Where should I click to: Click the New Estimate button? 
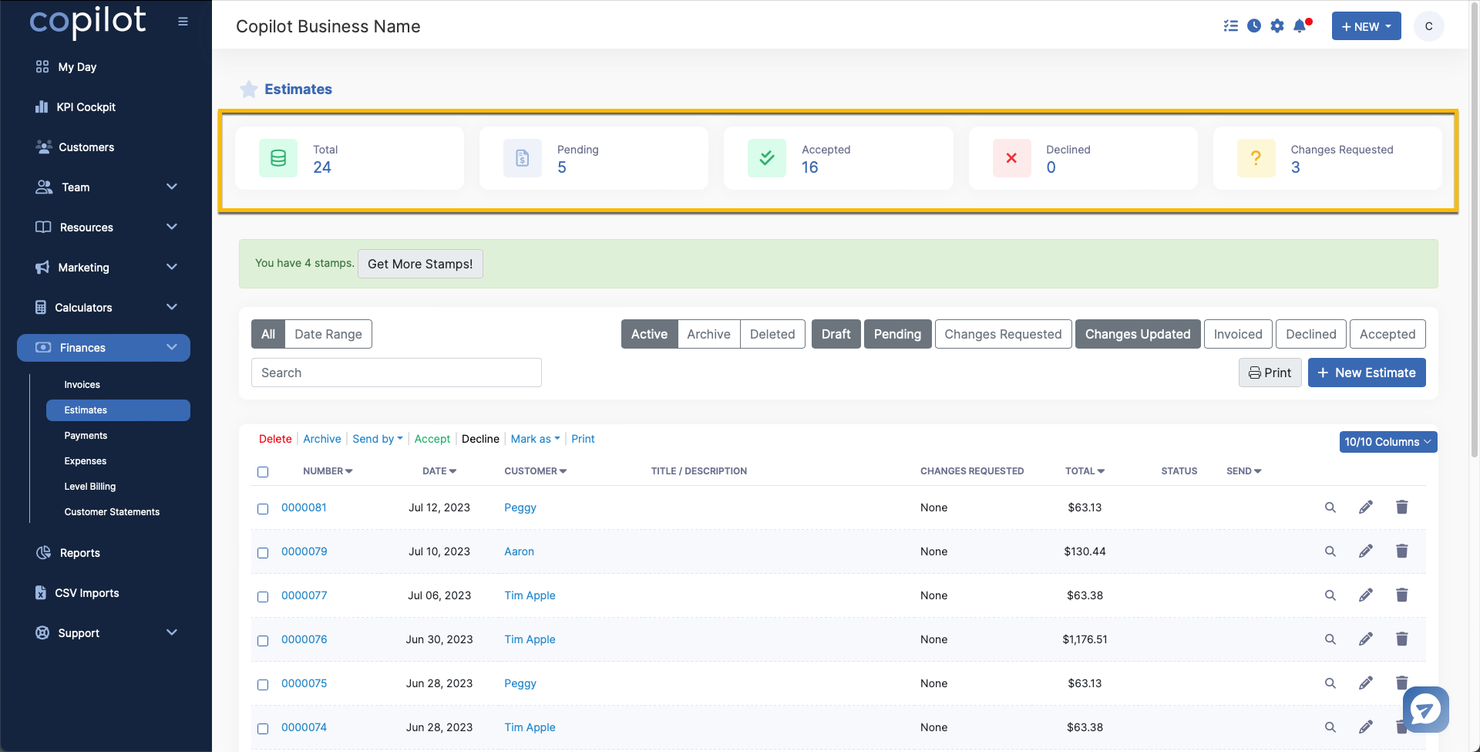click(1367, 373)
